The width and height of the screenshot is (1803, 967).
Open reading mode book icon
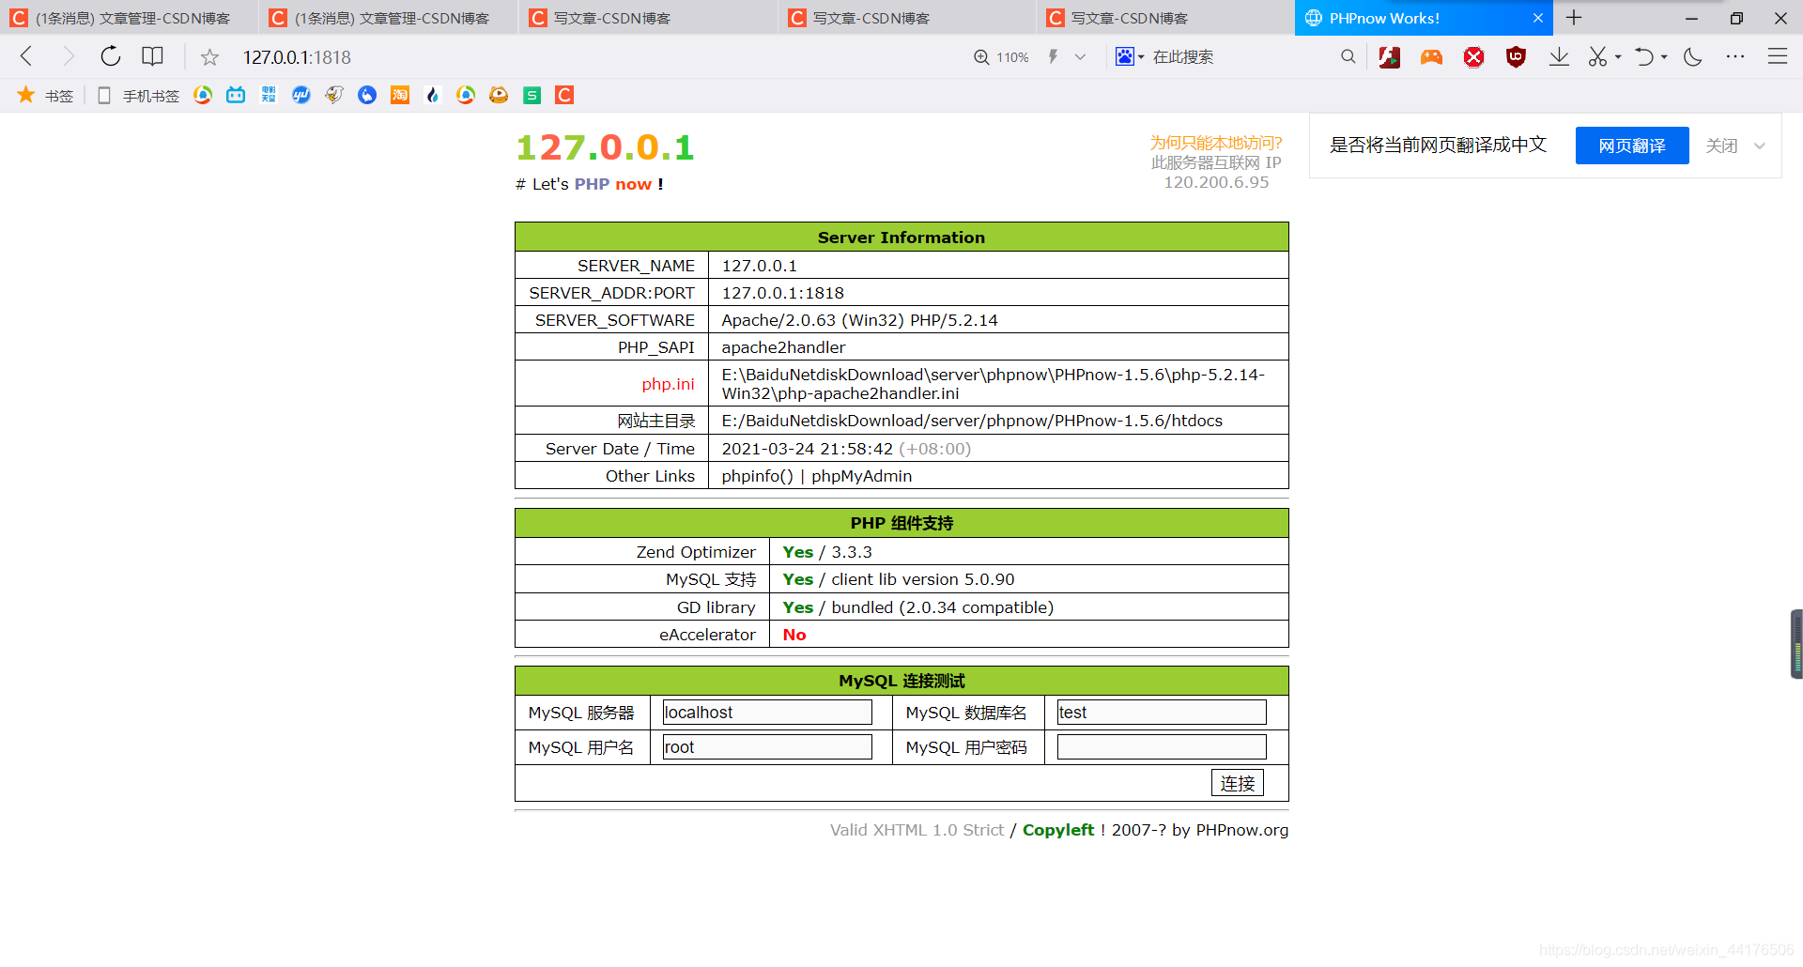pos(152,56)
